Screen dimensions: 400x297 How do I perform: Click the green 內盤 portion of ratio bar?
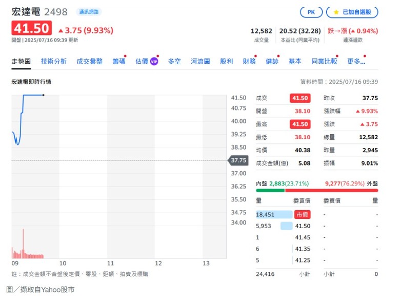[x=270, y=191]
